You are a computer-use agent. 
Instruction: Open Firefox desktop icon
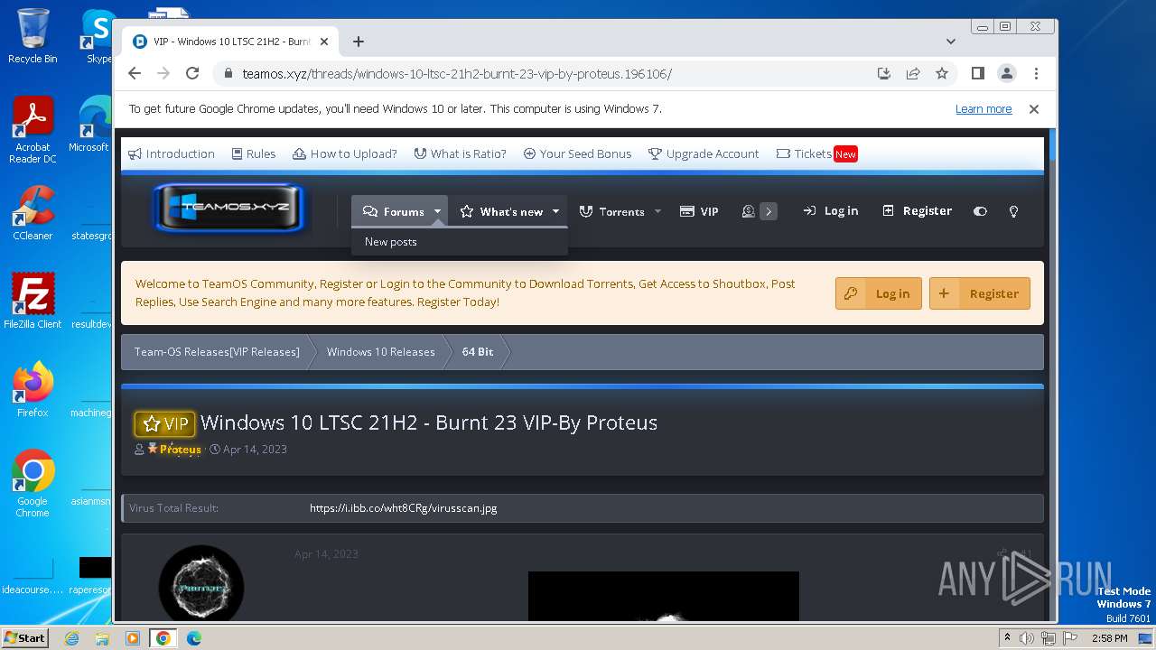pyautogui.click(x=33, y=390)
